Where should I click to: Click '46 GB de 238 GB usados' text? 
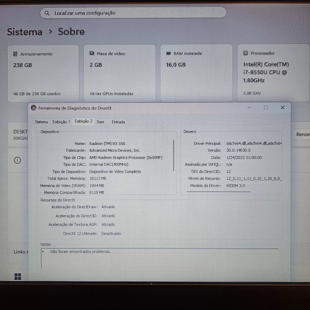37,94
